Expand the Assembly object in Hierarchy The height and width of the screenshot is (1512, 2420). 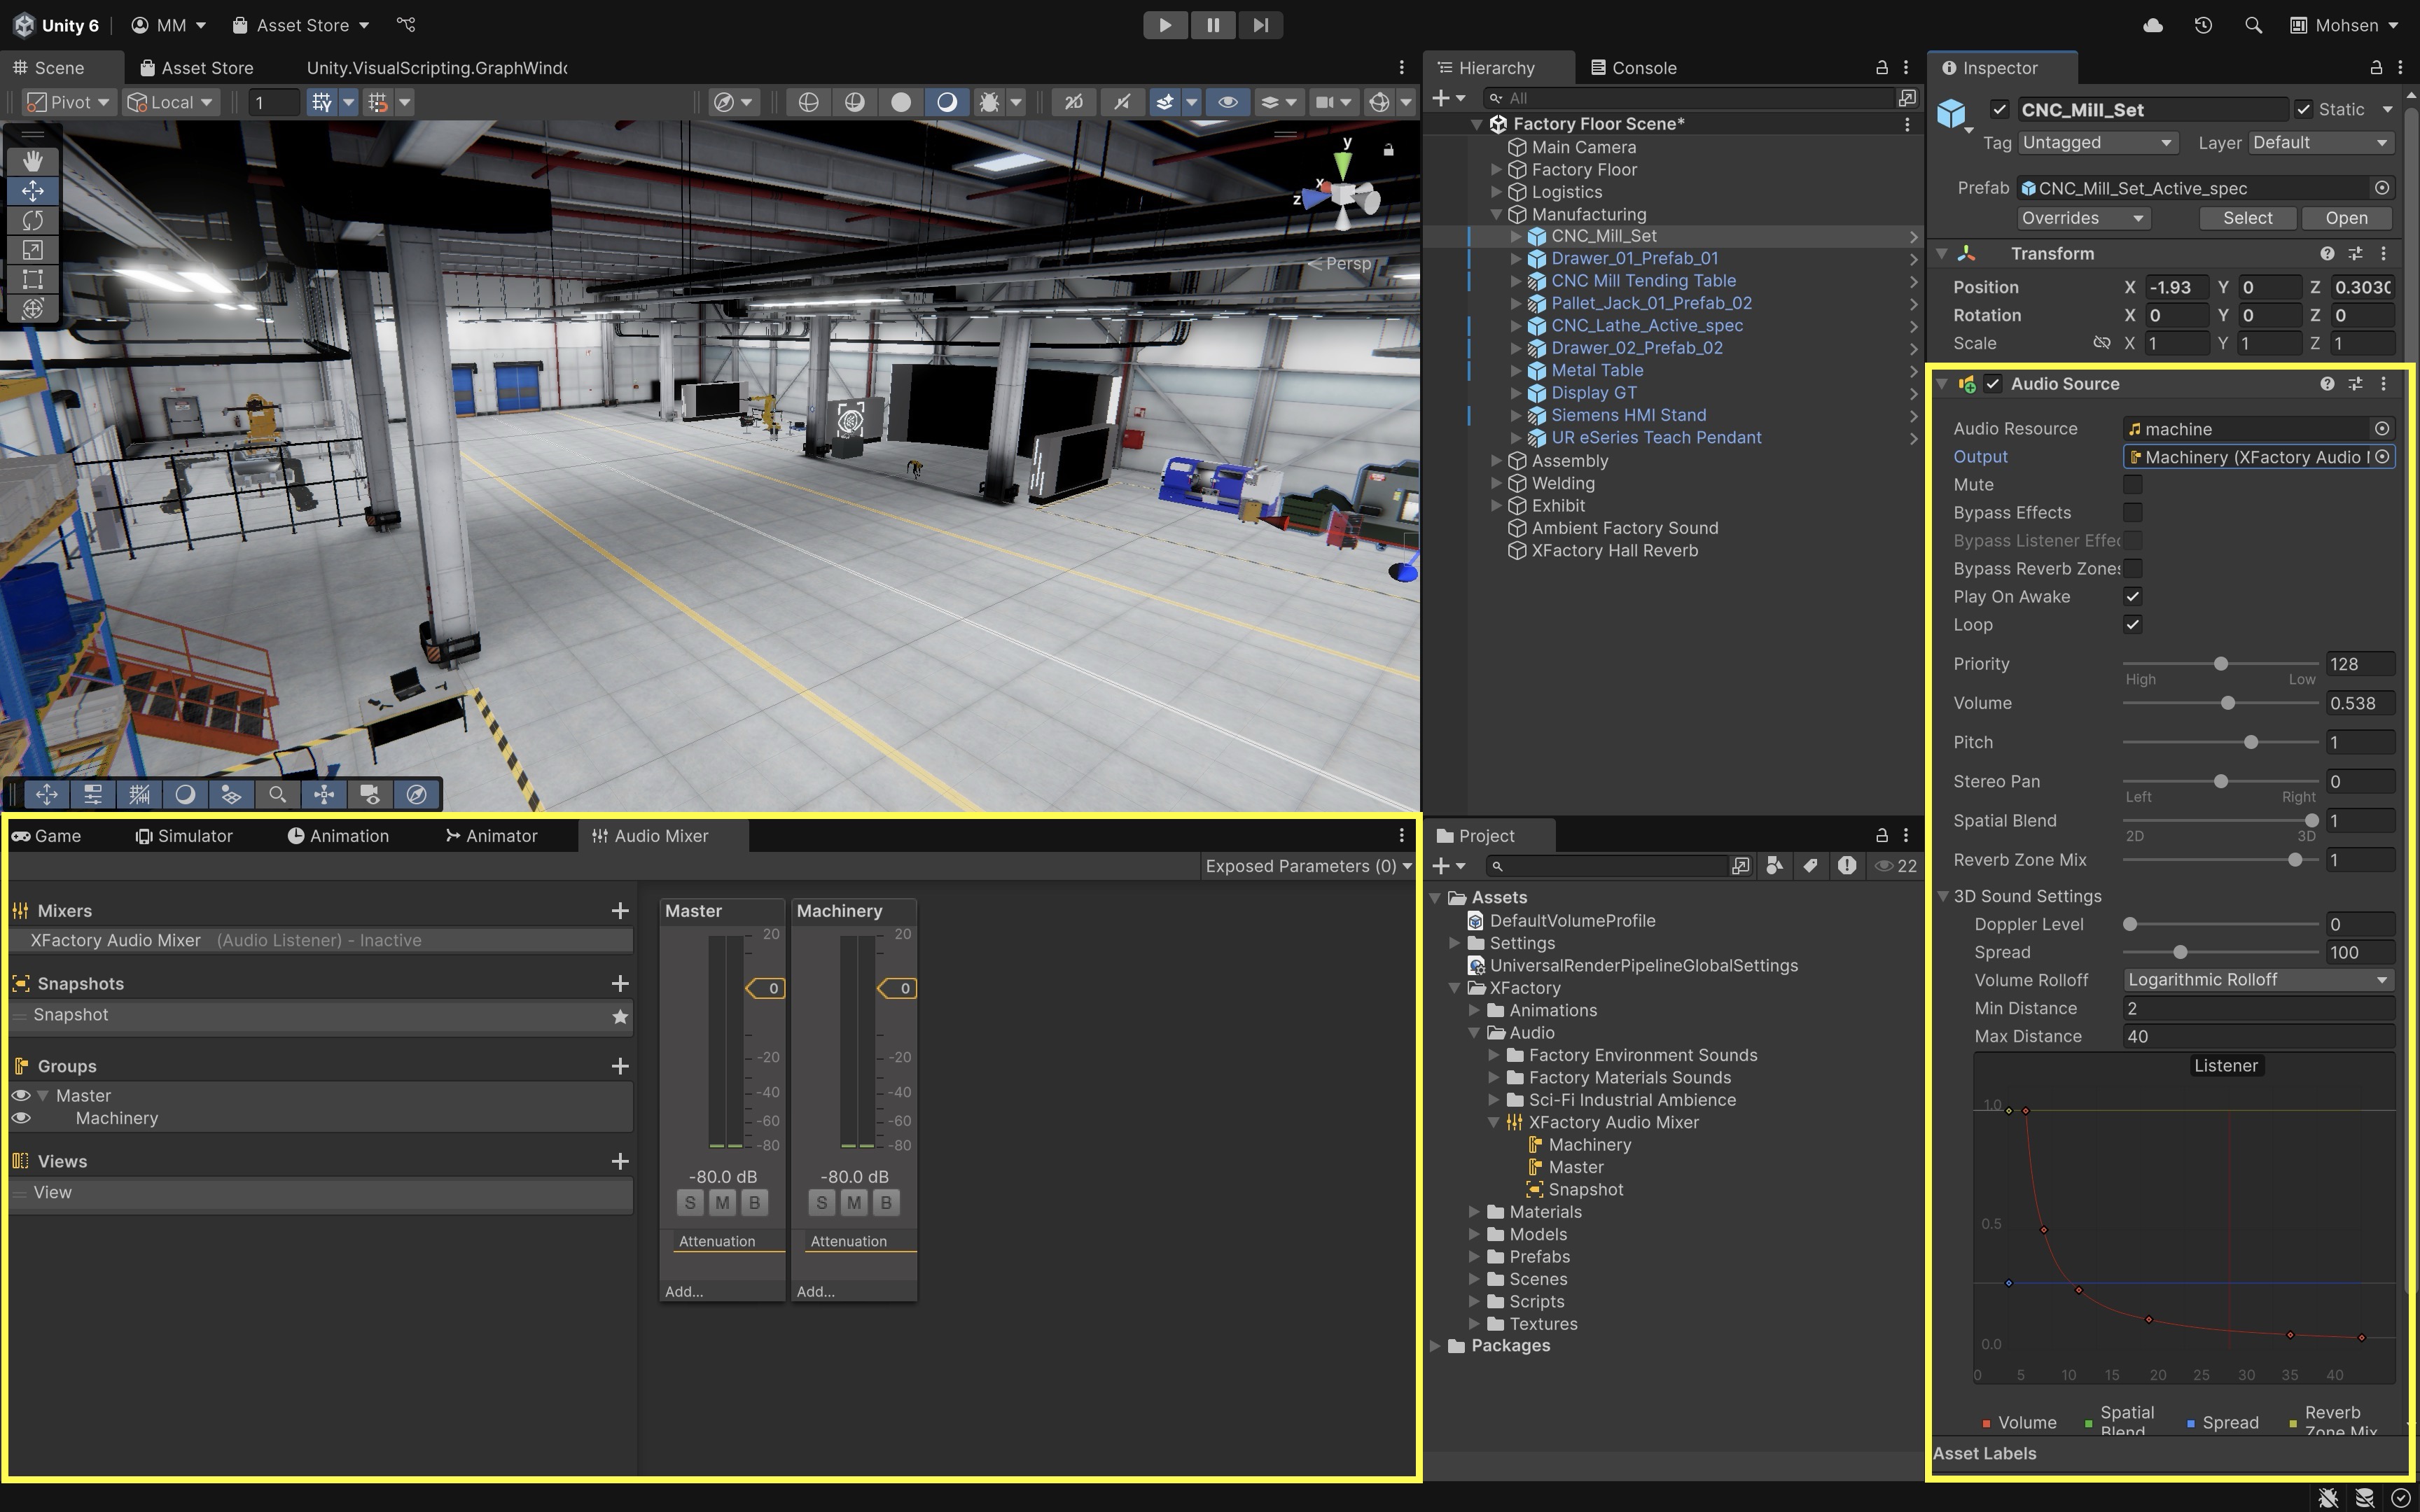click(1497, 461)
